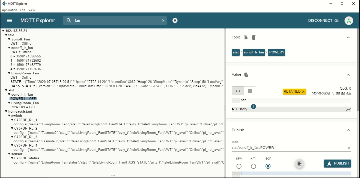Copy the topic to clipboard
The width and height of the screenshot is (360, 178).
coord(246,37)
